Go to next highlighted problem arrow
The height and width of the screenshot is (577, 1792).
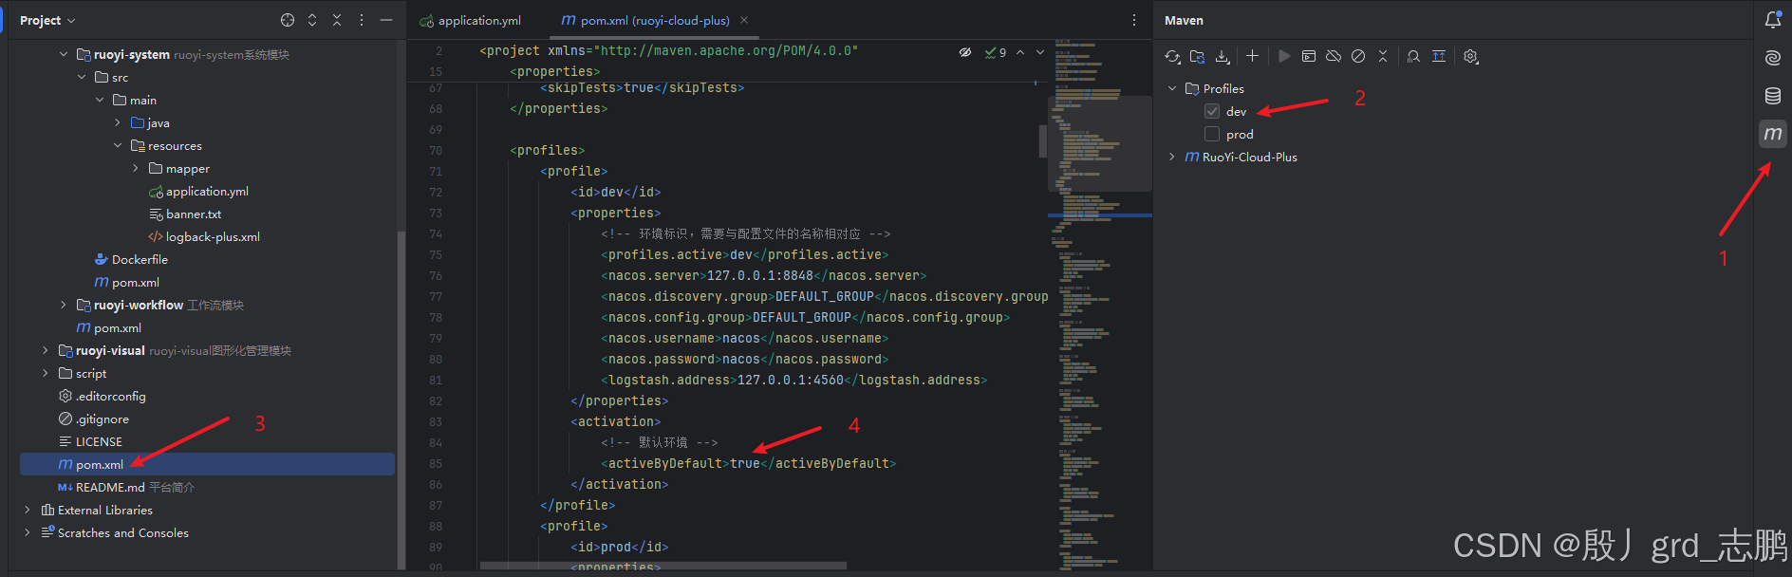(x=1040, y=52)
